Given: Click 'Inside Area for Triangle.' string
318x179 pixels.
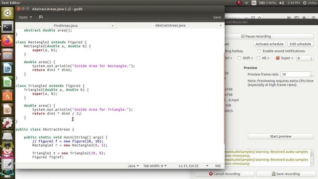Looking at the screenshot, I should 100,109.
